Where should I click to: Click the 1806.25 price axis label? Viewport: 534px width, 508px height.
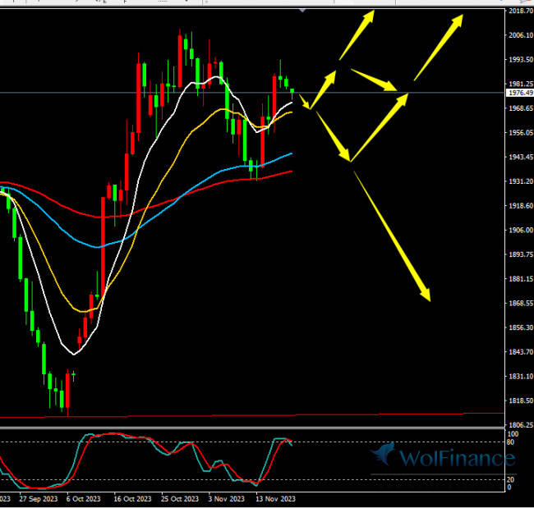pos(518,424)
